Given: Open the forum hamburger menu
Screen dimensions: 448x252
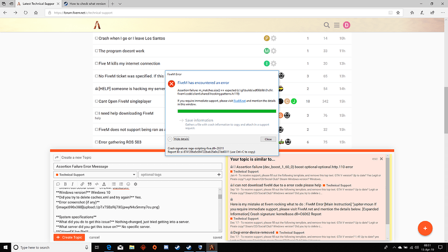Looking at the screenshot, I should [336, 25].
